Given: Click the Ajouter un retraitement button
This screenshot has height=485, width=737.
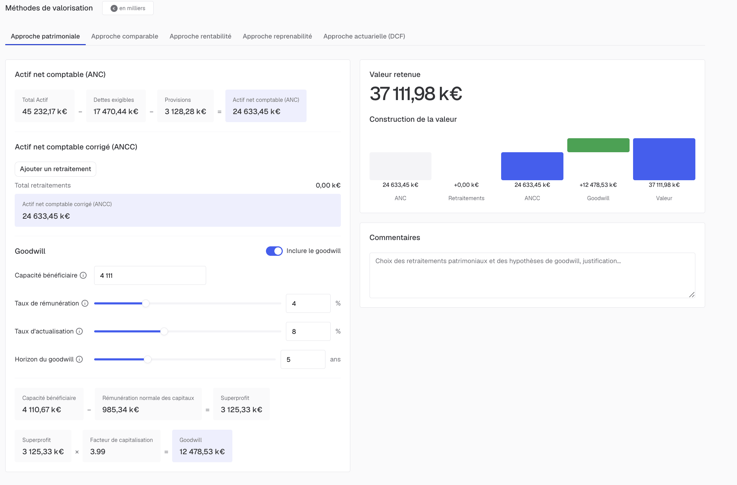Looking at the screenshot, I should click(x=55, y=169).
